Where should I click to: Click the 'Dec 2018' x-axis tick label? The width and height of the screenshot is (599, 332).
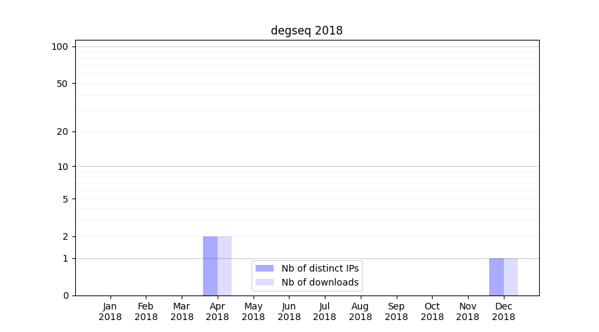click(503, 311)
